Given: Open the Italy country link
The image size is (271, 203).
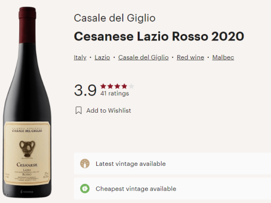Looking at the screenshot, I should point(80,57).
